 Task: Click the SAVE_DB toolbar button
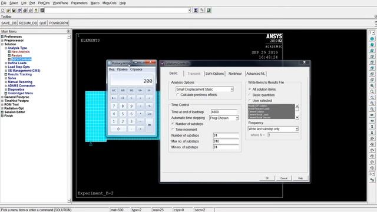coord(9,23)
